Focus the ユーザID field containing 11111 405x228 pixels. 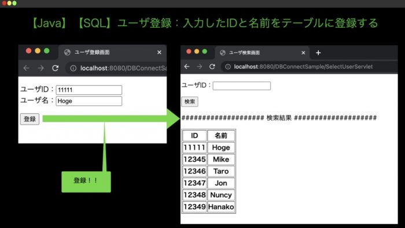pyautogui.click(x=89, y=90)
